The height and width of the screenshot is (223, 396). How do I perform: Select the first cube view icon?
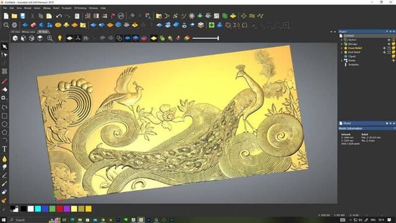coord(15,38)
